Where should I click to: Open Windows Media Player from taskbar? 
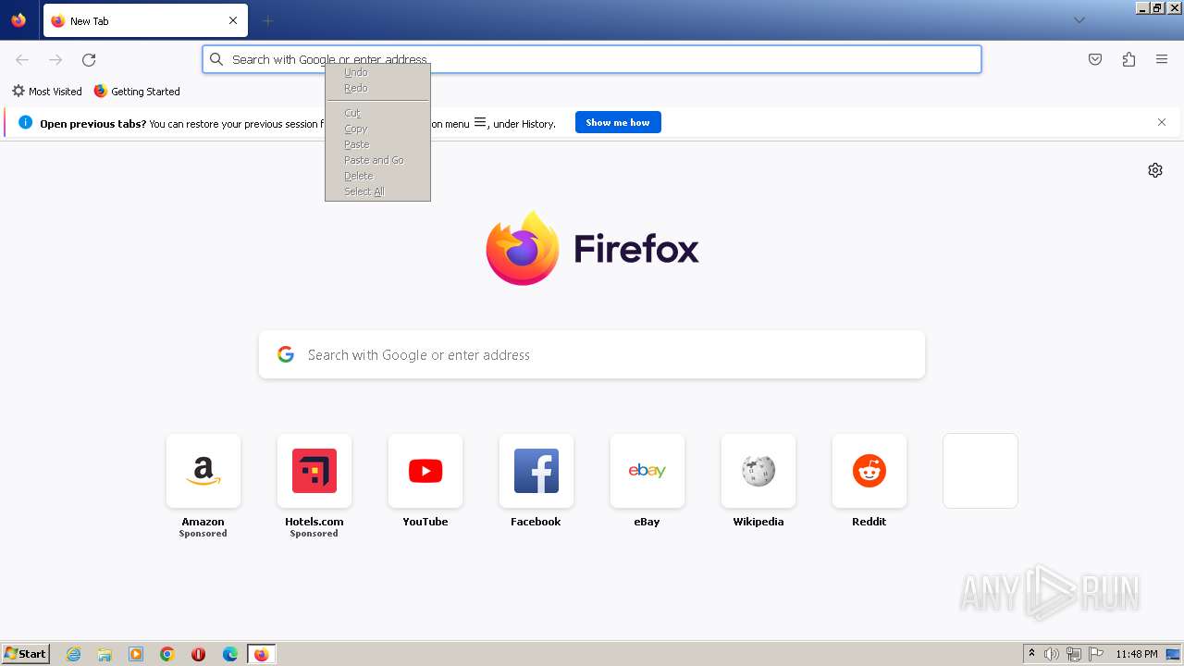(136, 654)
